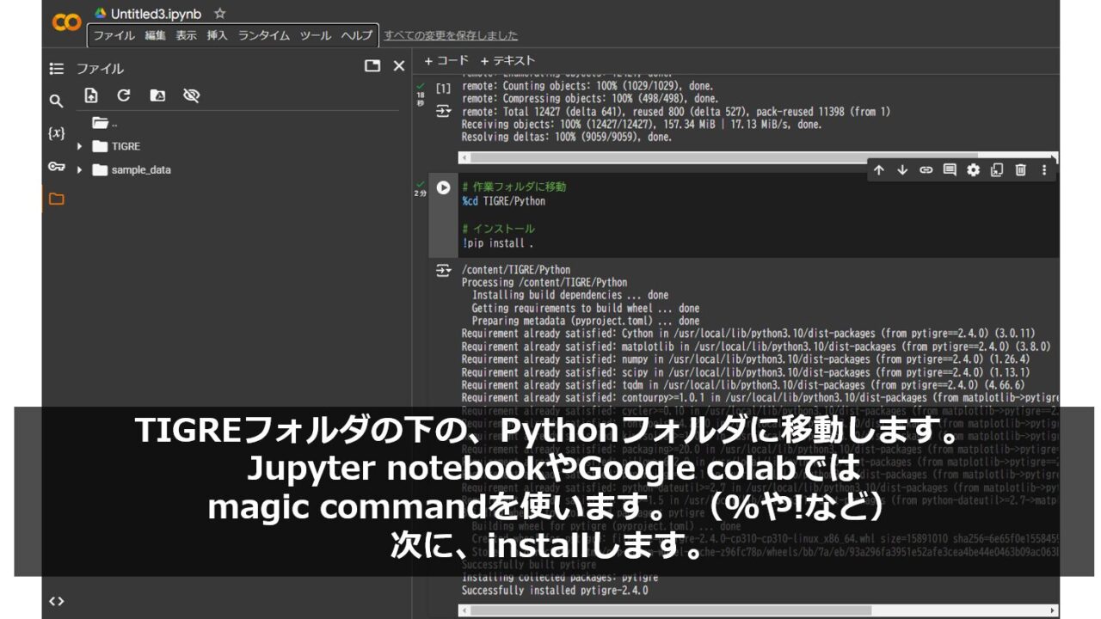Open the ランタイム menu
This screenshot has width=1101, height=619.
pyautogui.click(x=267, y=35)
